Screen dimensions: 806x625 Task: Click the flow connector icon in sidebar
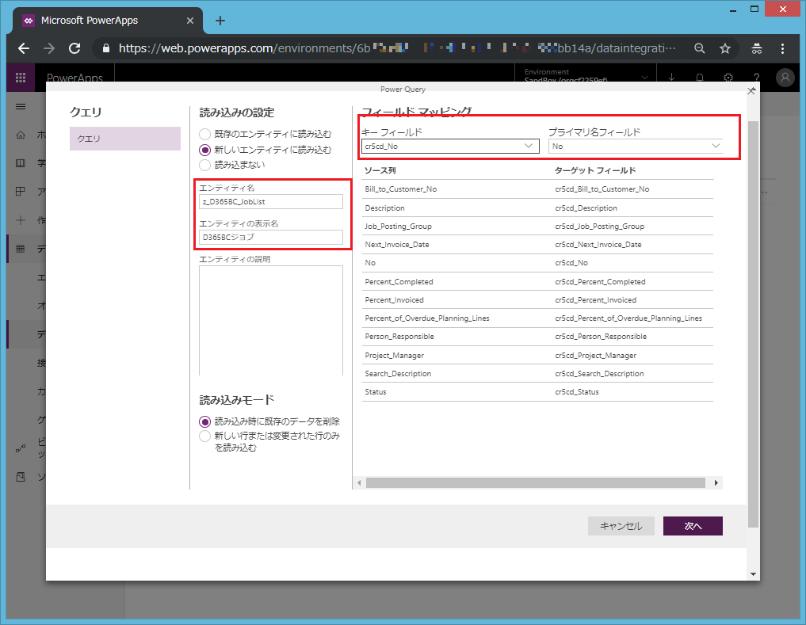[21, 448]
